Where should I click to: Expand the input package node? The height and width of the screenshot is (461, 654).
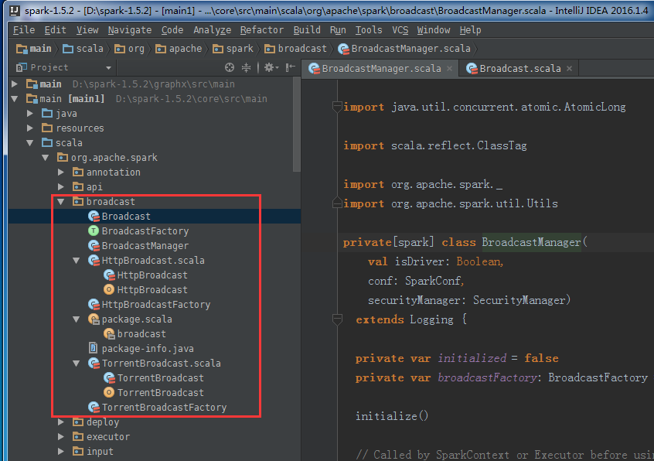click(61, 452)
